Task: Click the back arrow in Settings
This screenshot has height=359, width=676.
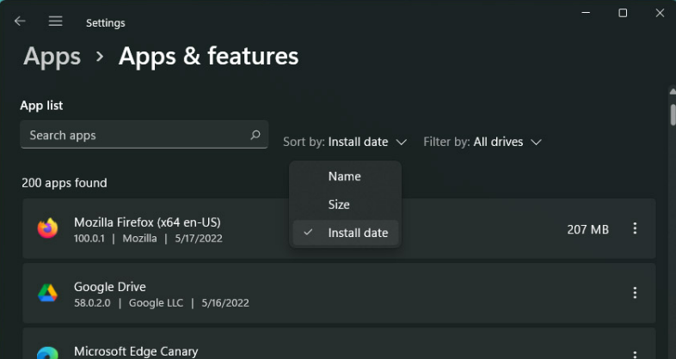Action: 20,21
